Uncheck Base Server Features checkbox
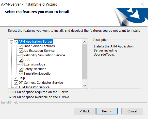 21,46
